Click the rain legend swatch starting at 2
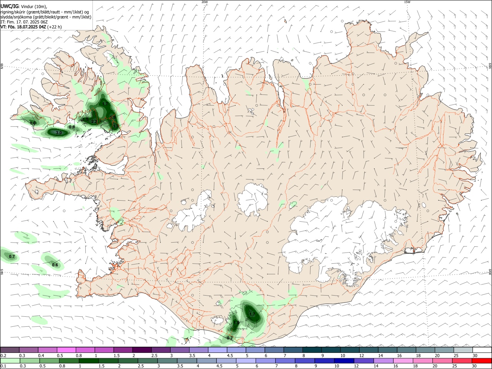This screenshot has height=369, width=492. [128, 361]
